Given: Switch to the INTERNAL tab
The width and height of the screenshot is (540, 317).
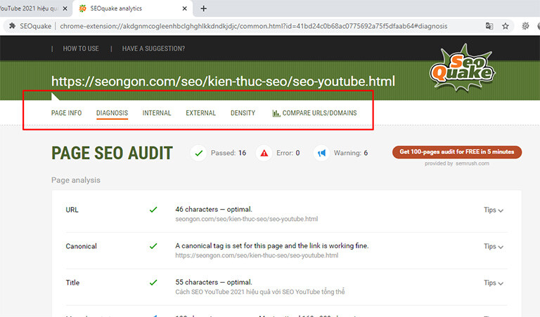Looking at the screenshot, I should 157,113.
